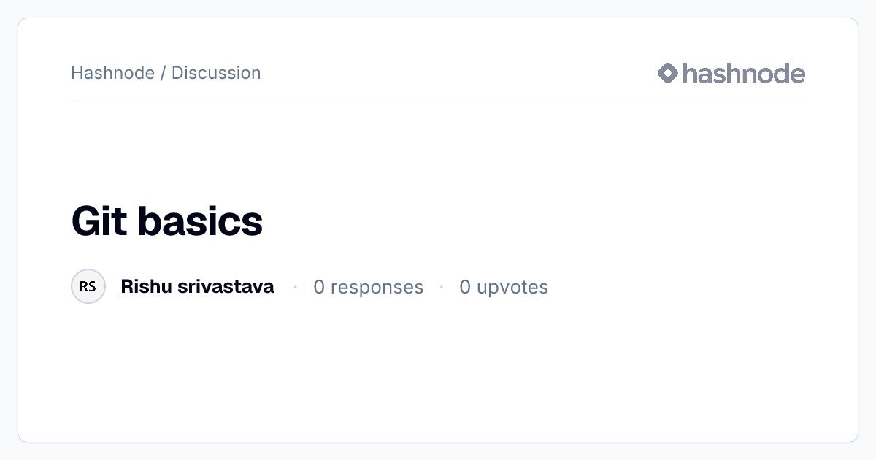Viewport: 876px width, 460px height.
Task: Click the word basics in title
Action: 200,221
